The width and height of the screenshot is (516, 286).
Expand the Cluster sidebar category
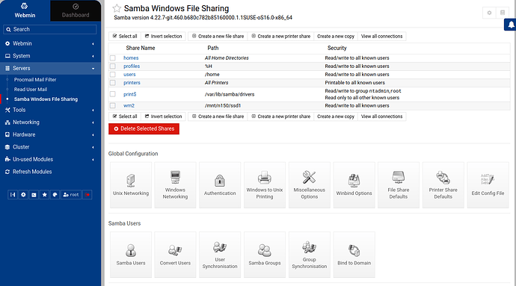point(50,147)
